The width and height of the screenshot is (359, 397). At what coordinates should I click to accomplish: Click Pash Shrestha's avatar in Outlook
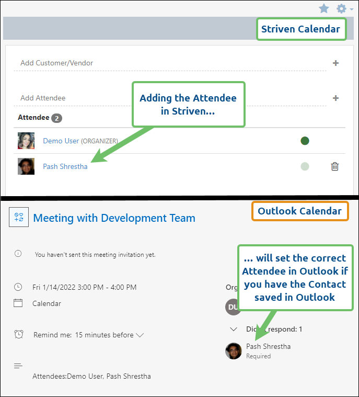pos(233,351)
